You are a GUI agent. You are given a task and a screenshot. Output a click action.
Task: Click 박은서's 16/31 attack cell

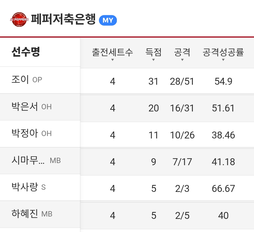182,108
